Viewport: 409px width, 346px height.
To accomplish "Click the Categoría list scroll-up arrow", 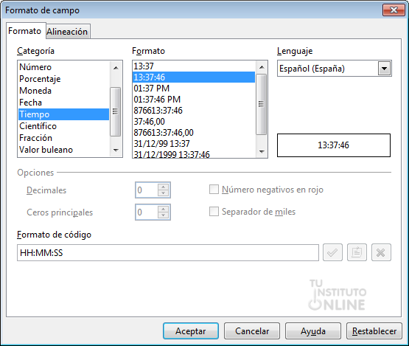I will tap(116, 68).
